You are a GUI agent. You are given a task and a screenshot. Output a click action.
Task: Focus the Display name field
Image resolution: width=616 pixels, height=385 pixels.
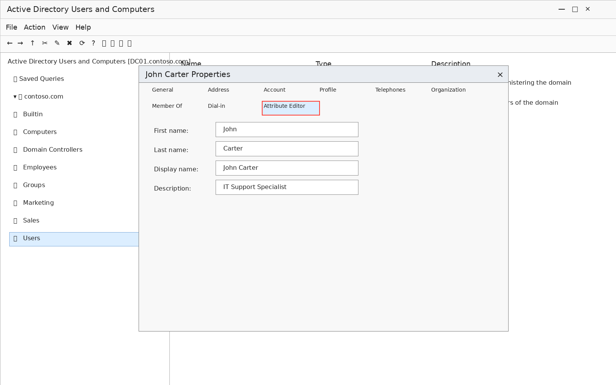click(x=287, y=168)
